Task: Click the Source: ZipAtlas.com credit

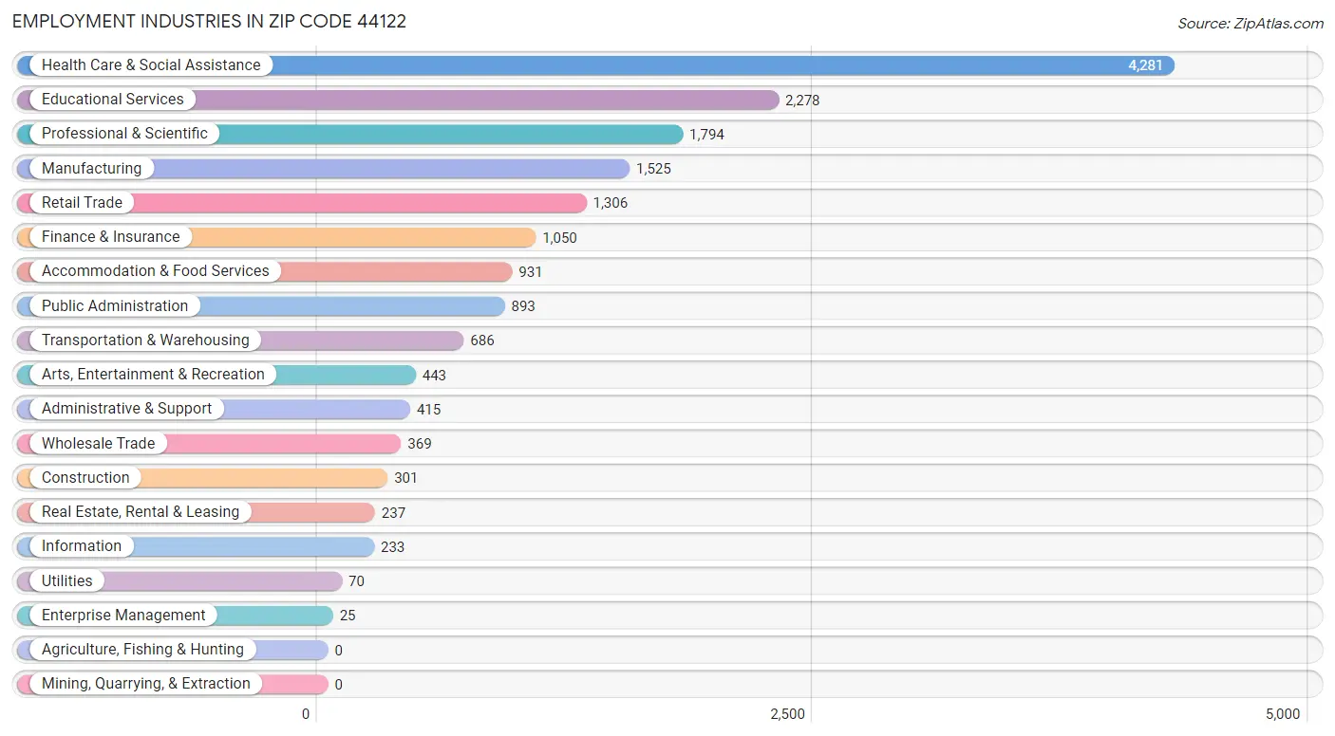Action: pos(1250,24)
